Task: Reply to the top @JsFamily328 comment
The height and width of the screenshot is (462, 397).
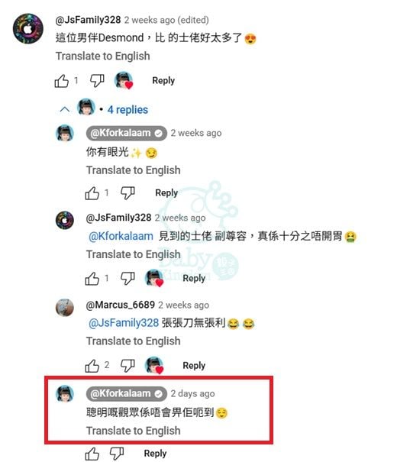Action: click(163, 80)
